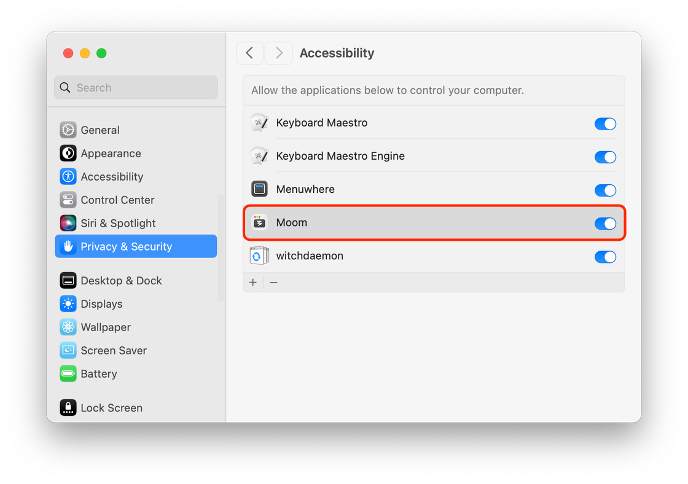Image resolution: width=688 pixels, height=484 pixels.
Task: Click the forward navigation arrow
Action: click(x=278, y=53)
